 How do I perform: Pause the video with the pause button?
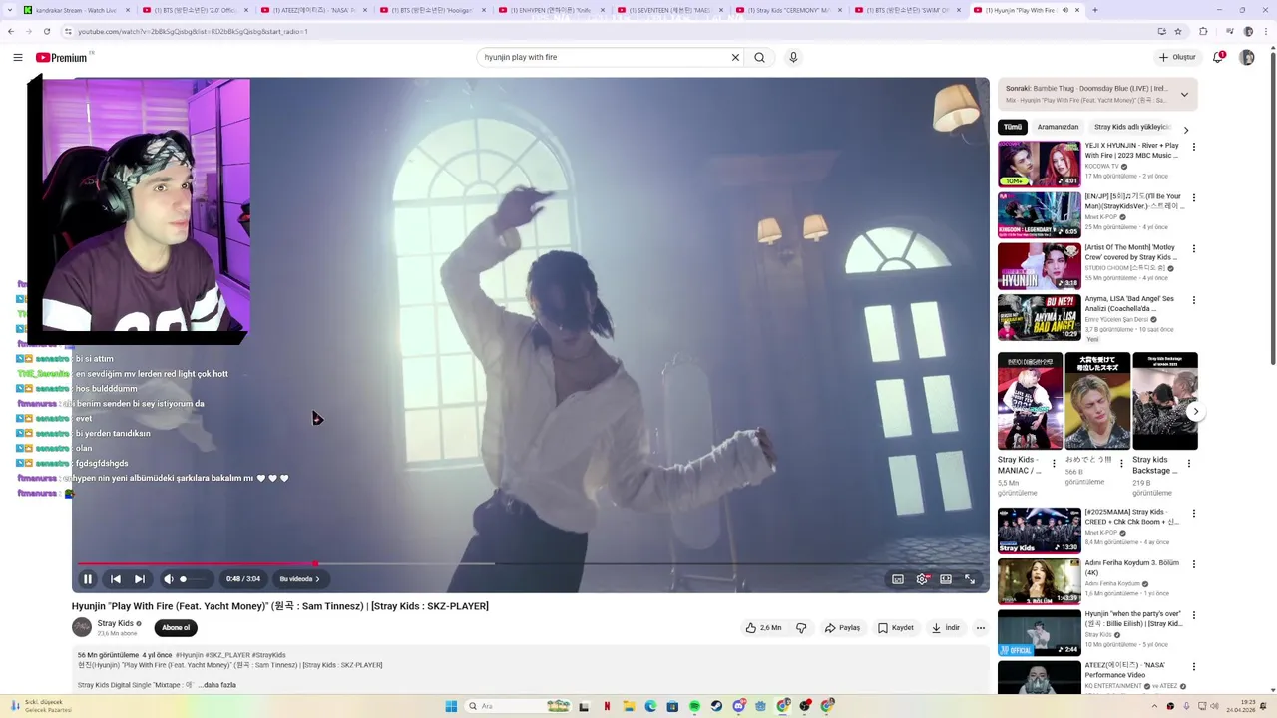[88, 579]
